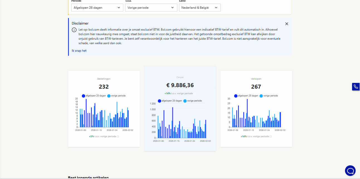
Task: Click the info icon in the disclaimer banner
Action: [74, 30]
